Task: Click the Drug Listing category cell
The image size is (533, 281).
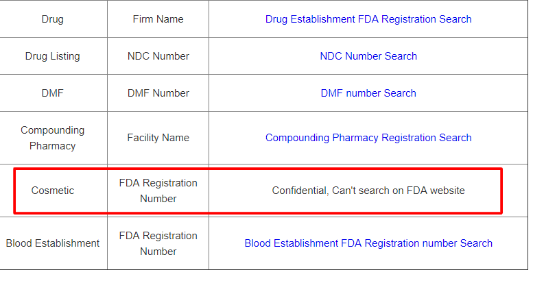Action: 52,56
